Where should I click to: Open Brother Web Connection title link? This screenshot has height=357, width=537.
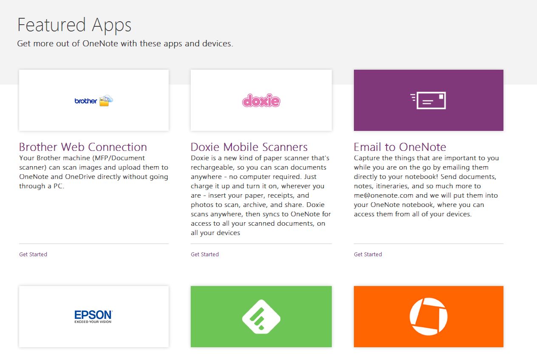click(x=83, y=147)
